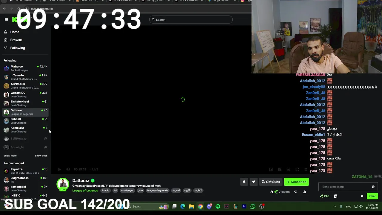382x215 pixels.
Task: Open Discord from the taskbar
Action: 209,207
